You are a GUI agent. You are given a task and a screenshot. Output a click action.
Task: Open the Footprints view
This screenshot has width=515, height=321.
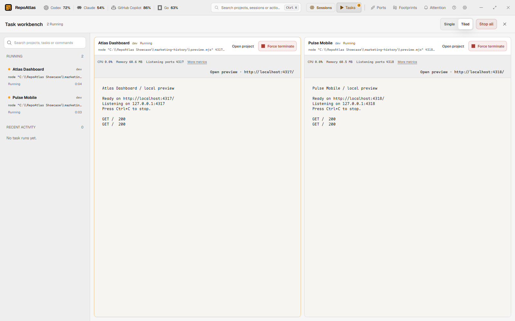pos(405,8)
